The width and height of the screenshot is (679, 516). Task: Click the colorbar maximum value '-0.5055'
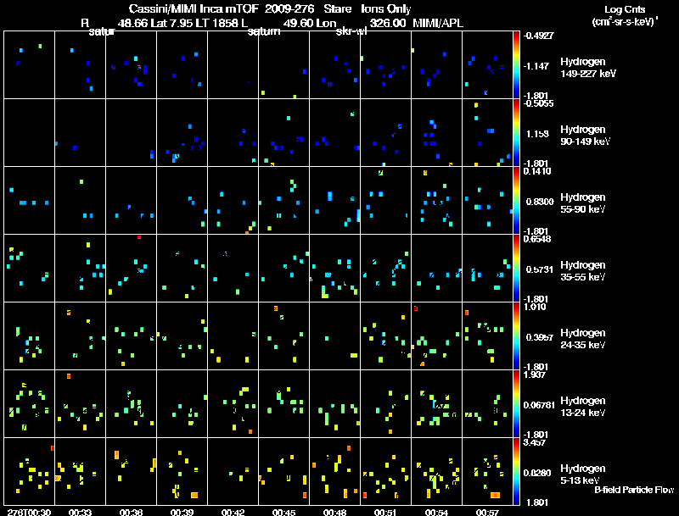tap(538, 103)
